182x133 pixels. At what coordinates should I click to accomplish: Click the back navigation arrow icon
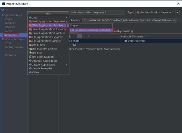3,10
